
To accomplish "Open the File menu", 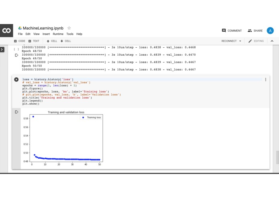I will point(20,34).
